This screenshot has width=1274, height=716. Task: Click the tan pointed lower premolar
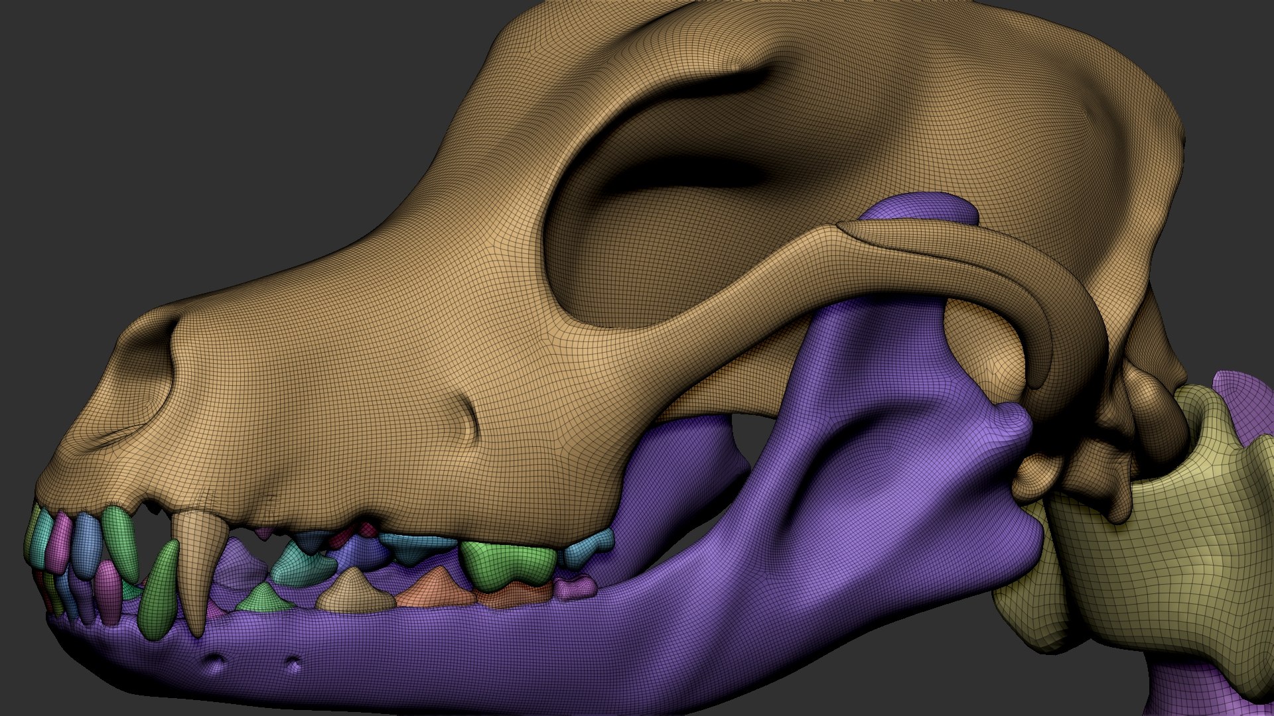coord(355,590)
